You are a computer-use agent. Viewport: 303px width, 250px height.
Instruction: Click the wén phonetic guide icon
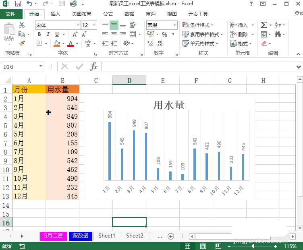coord(88,43)
